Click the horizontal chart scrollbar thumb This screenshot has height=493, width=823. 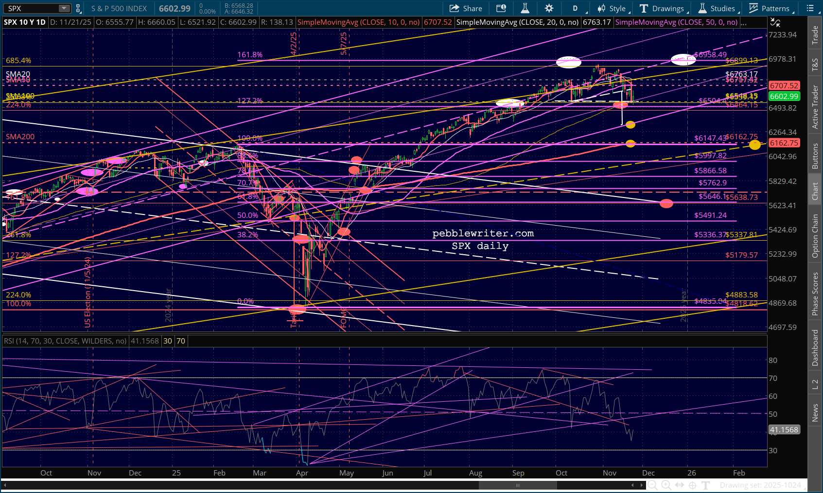coord(518,485)
